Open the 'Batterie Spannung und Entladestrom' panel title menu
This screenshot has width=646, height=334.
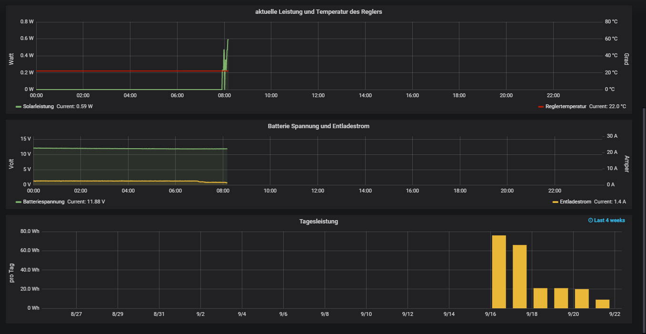pyautogui.click(x=318, y=126)
